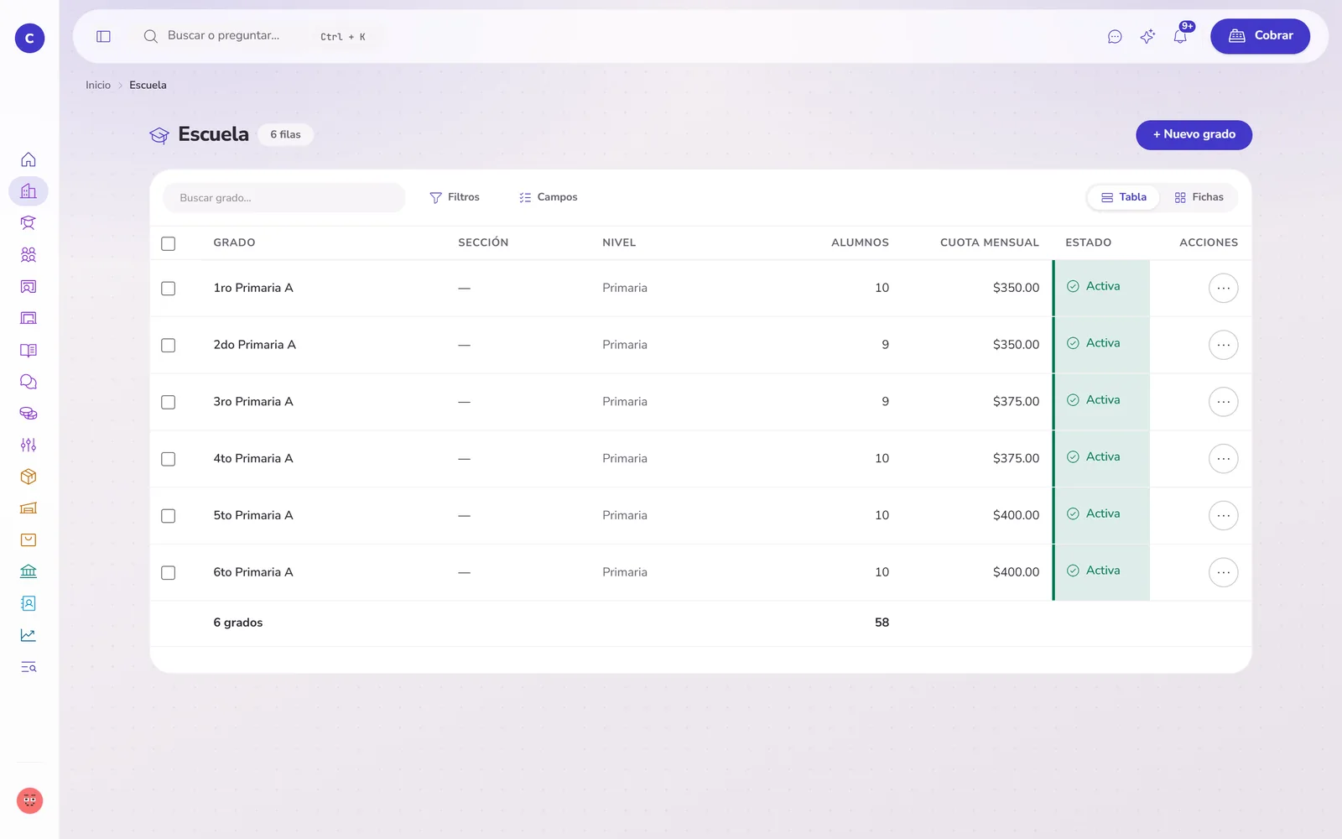The height and width of the screenshot is (839, 1342).
Task: Open the contact book icon in sidebar
Action: [29, 603]
